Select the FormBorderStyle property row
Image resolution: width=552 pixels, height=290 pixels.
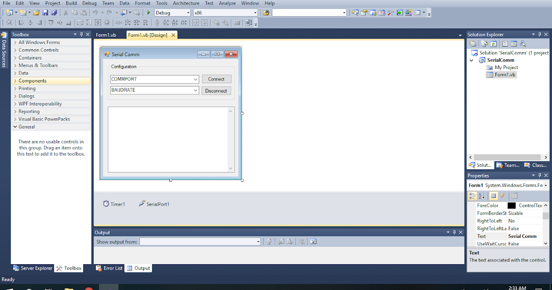pyautogui.click(x=509, y=213)
